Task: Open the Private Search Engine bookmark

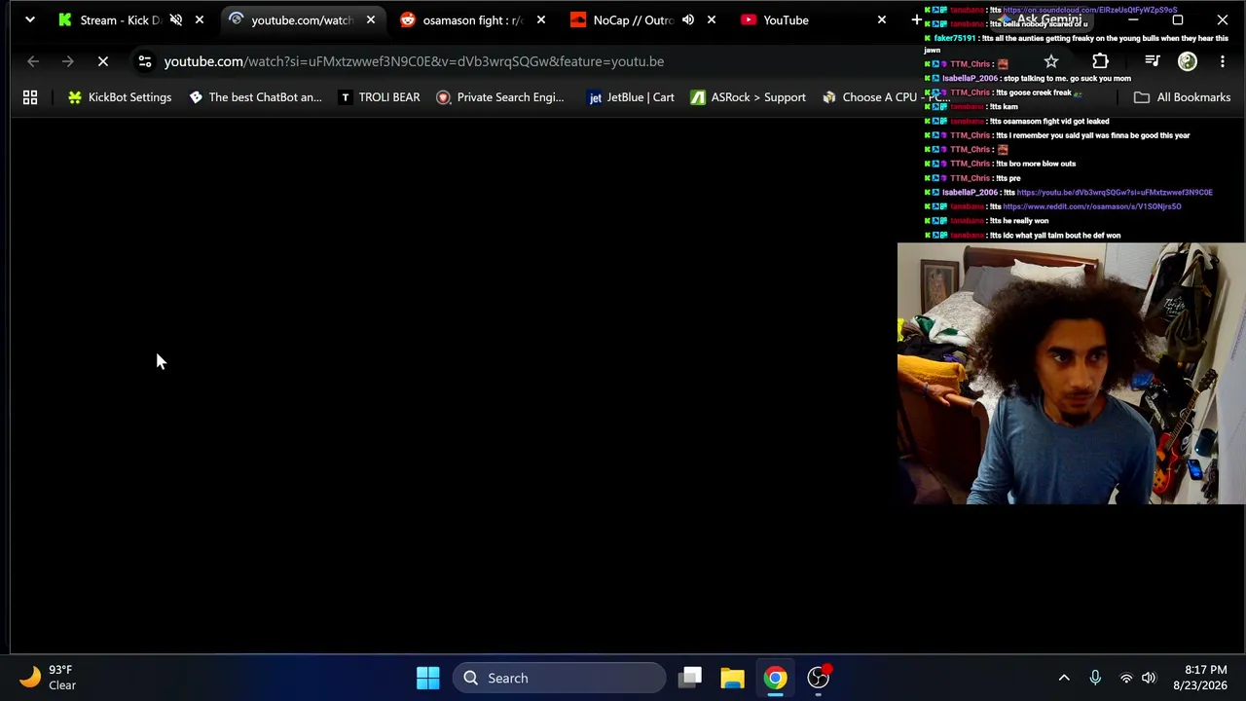Action: [x=500, y=97]
